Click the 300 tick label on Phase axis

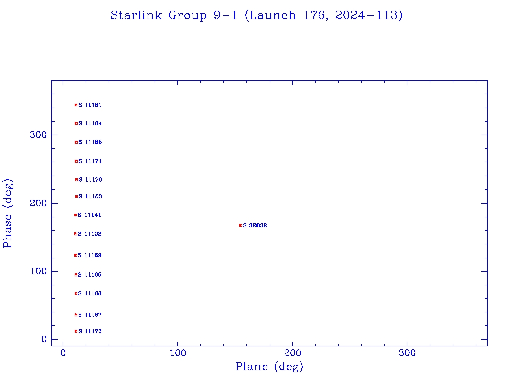[x=38, y=135]
